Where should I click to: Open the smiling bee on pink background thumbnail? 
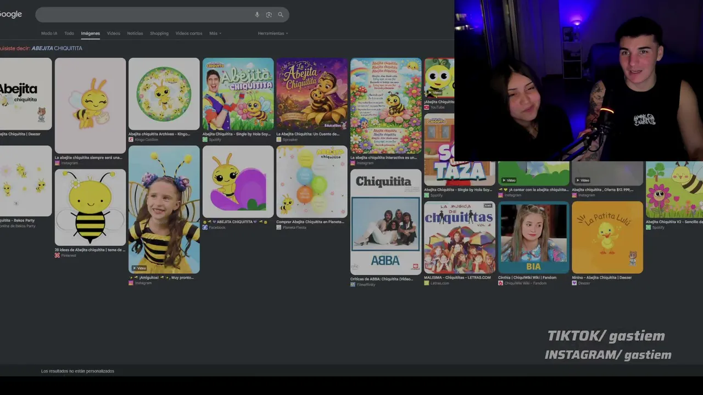(x=90, y=106)
